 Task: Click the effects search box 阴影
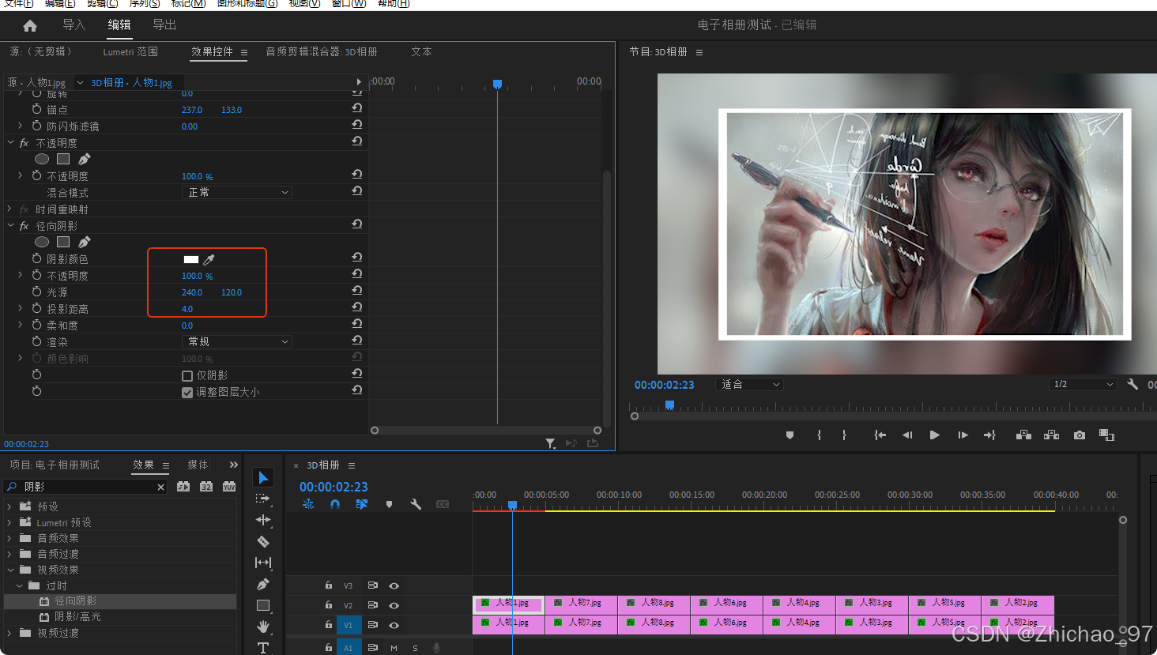pyautogui.click(x=87, y=487)
